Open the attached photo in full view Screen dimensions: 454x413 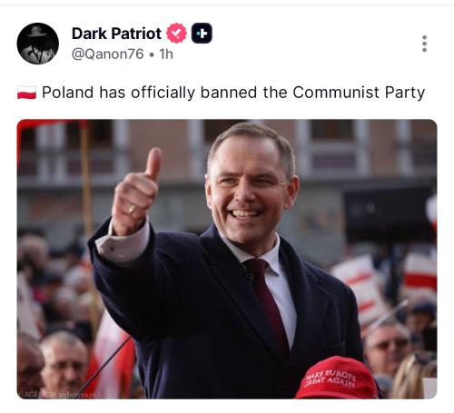coord(227,259)
